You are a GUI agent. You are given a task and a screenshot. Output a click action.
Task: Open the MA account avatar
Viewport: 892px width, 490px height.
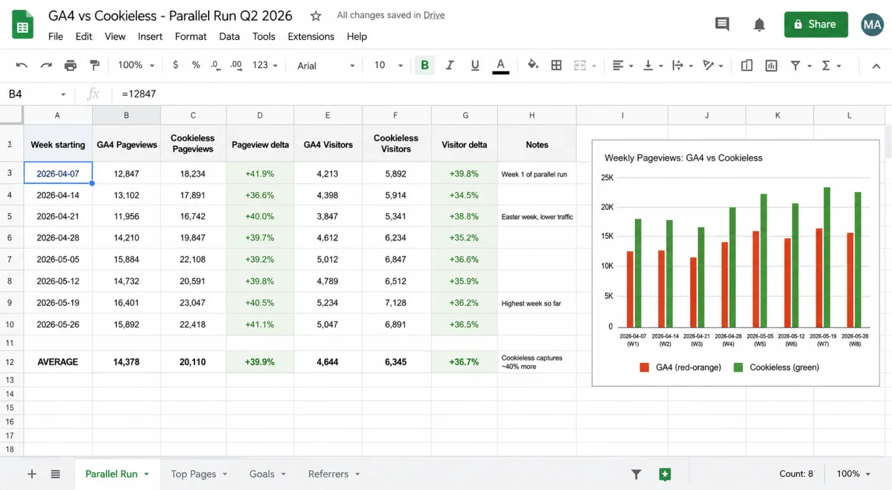tap(872, 24)
